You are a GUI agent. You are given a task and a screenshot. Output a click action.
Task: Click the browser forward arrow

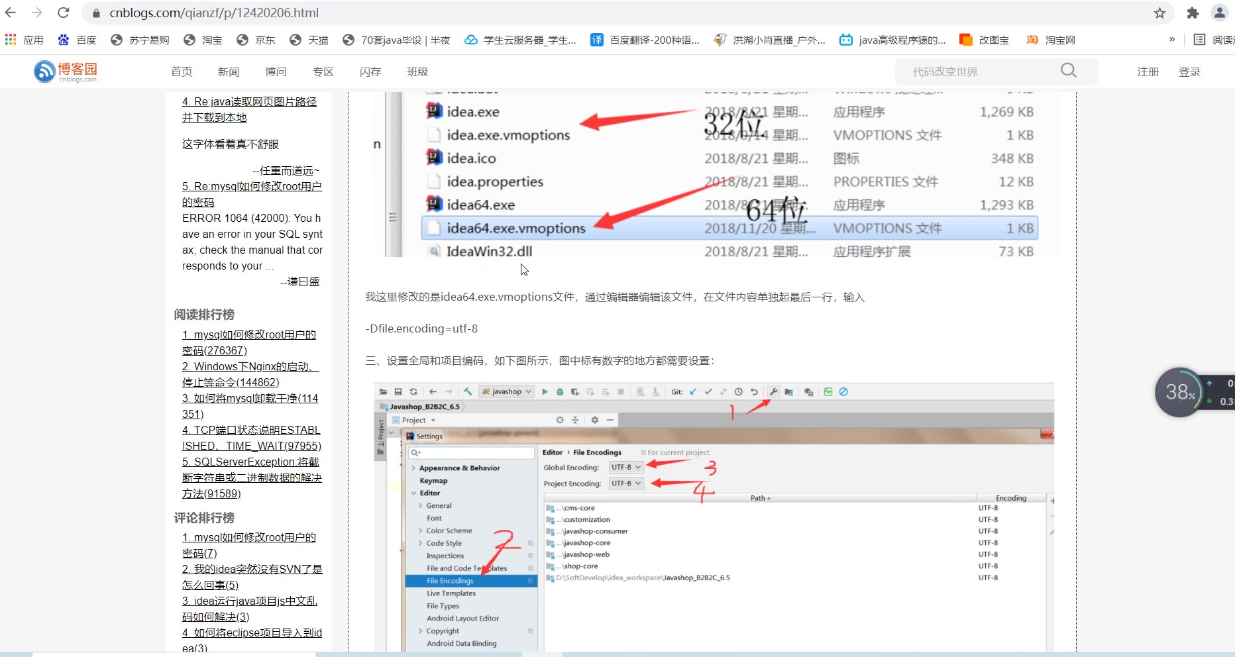37,13
